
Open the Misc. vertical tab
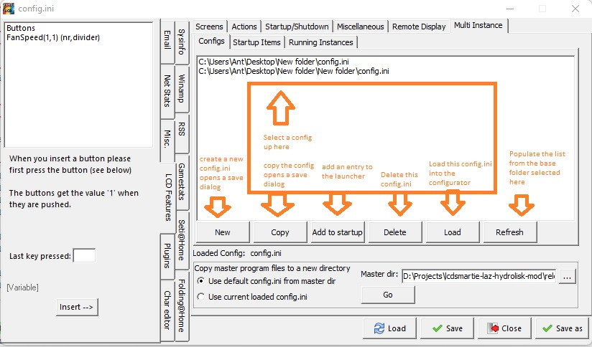167,140
